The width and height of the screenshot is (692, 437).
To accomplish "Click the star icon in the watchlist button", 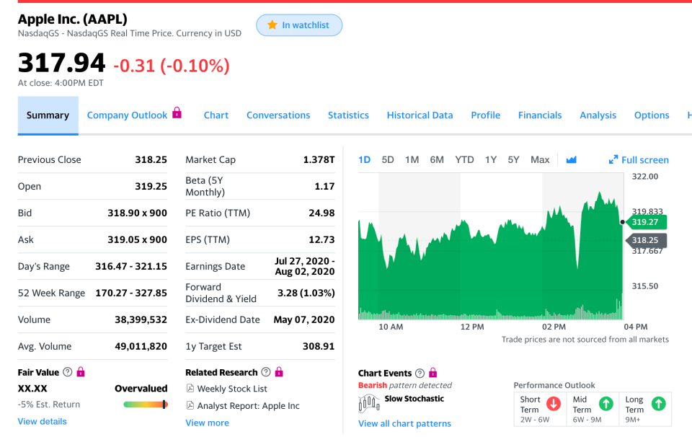I will 272,25.
